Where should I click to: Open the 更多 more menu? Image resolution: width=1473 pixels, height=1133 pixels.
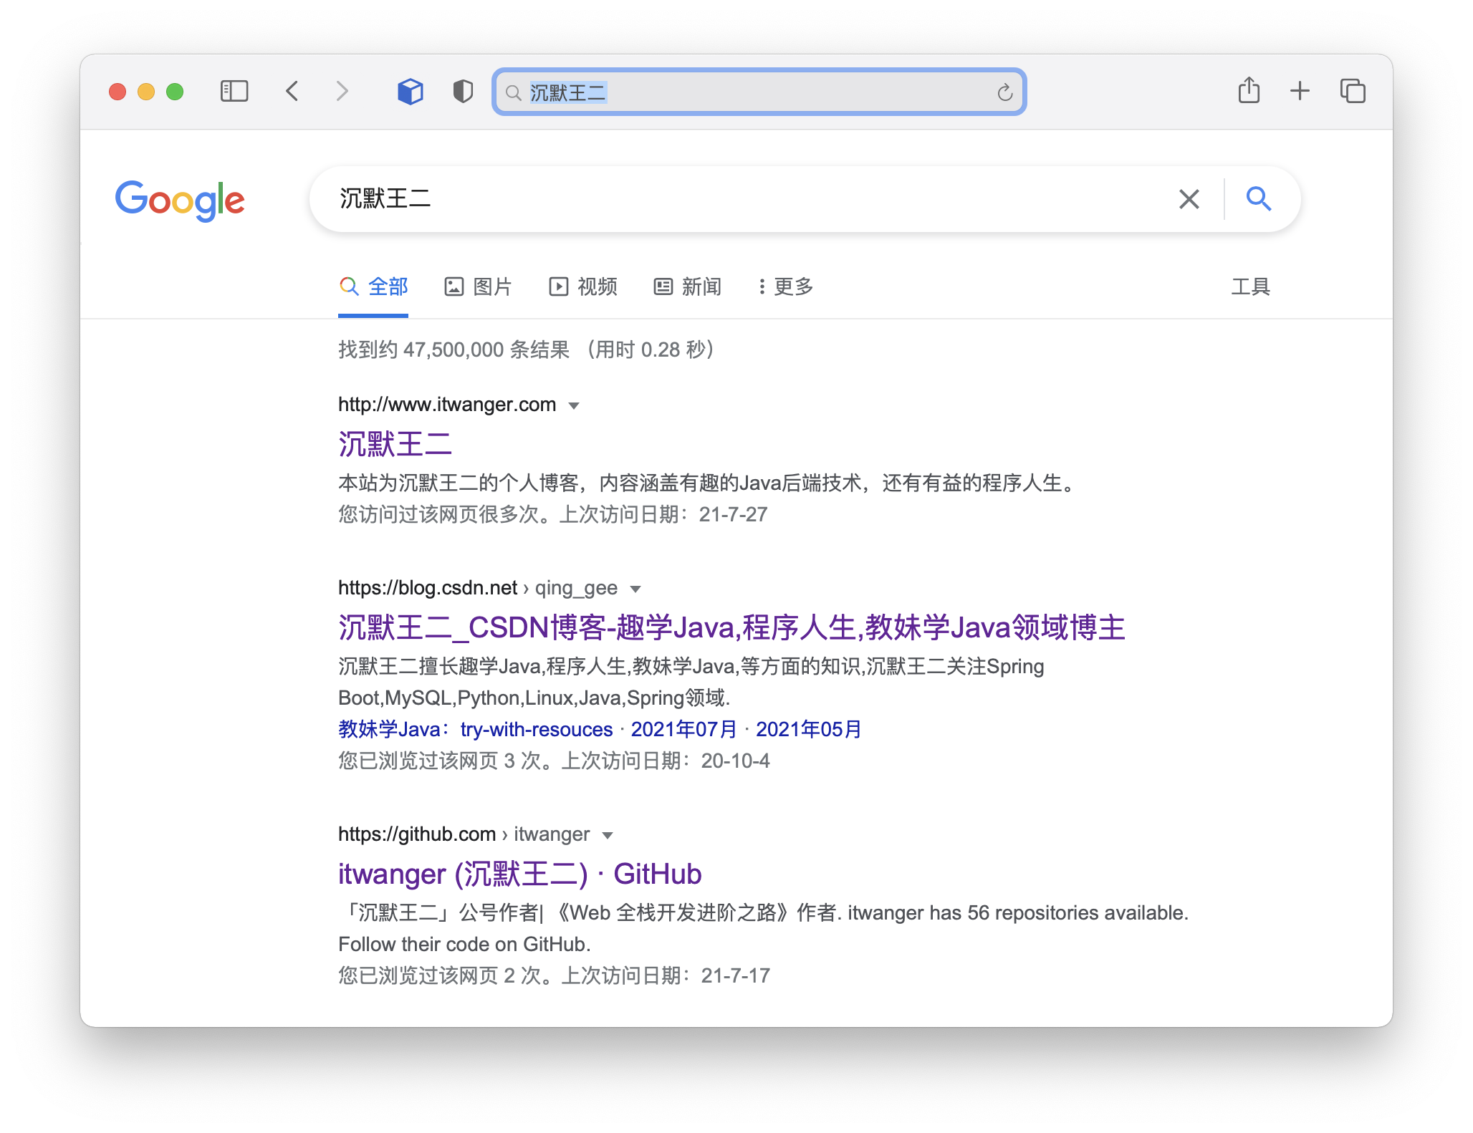pyautogui.click(x=785, y=287)
